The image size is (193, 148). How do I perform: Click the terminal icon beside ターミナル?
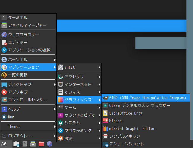pyautogui.click(x=4, y=17)
